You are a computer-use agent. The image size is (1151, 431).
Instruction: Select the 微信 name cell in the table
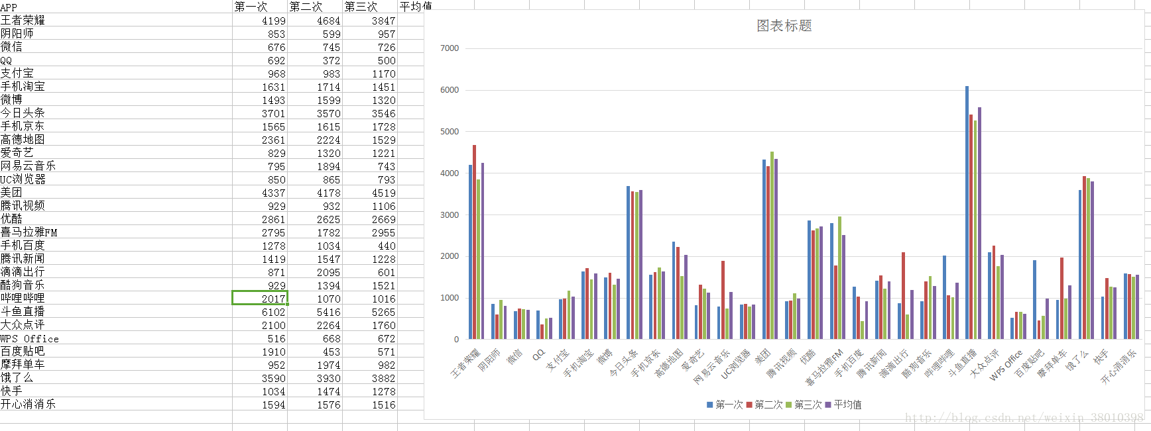click(x=116, y=46)
